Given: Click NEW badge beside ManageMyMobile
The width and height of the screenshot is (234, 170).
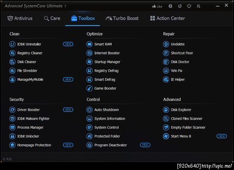Looking at the screenshot, I should tap(68, 79).
